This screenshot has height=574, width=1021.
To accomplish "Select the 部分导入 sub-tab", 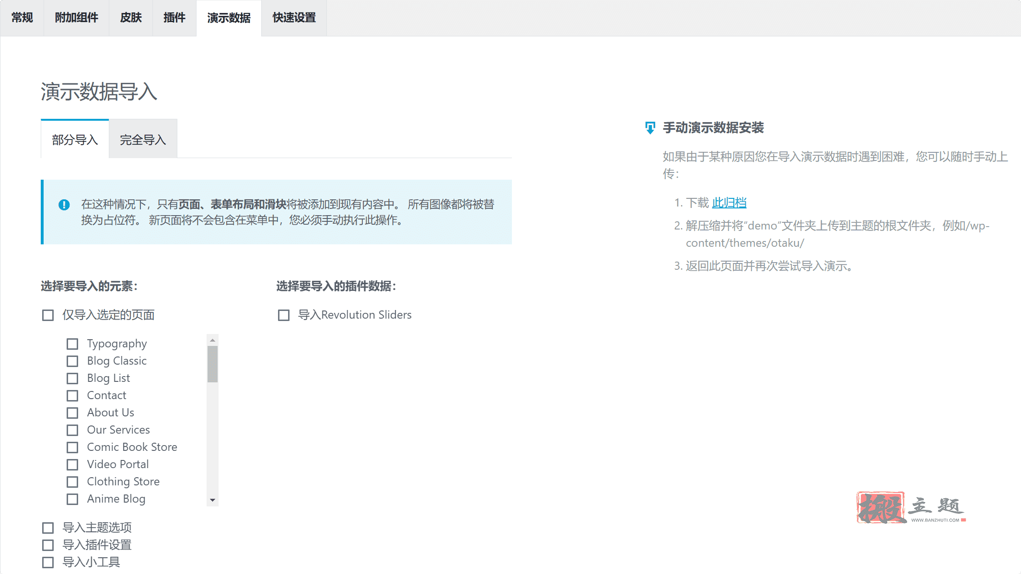I will click(75, 139).
